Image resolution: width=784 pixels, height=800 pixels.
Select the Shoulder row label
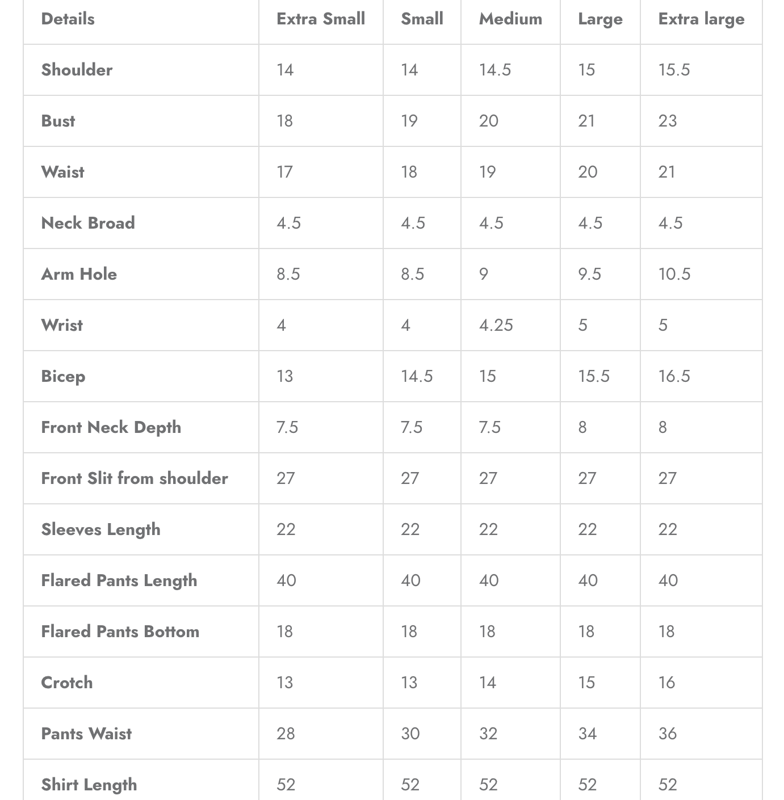pos(77,70)
